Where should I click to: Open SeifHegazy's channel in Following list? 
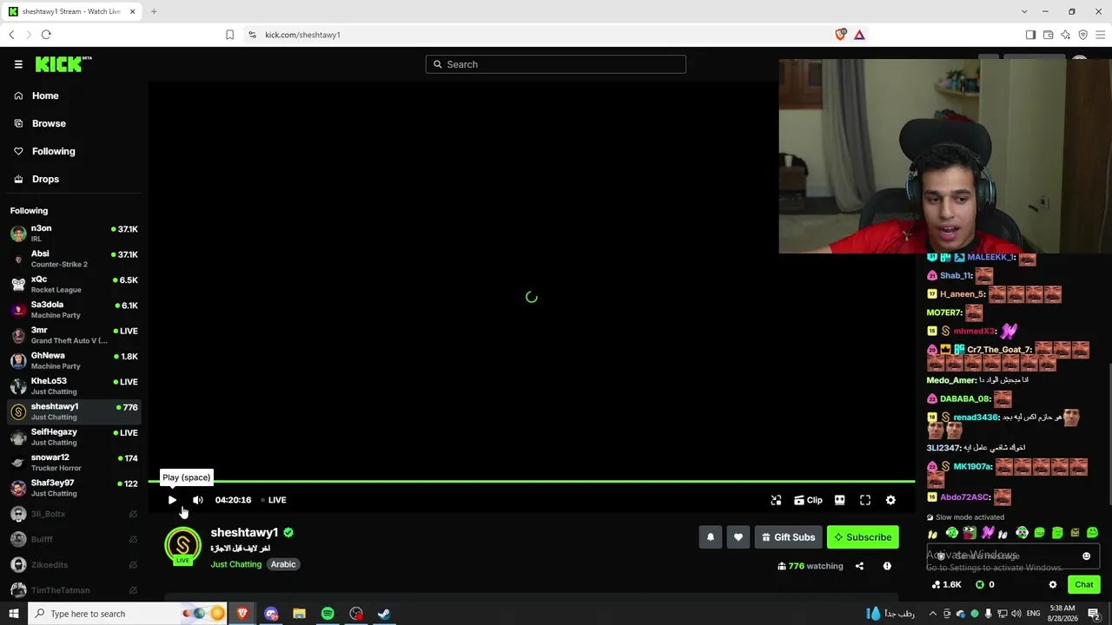click(x=74, y=437)
